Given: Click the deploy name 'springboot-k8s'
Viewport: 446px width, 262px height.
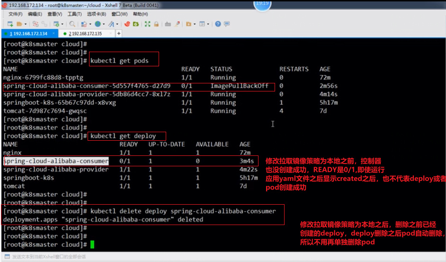Looking at the screenshot, I should pos(28,178).
